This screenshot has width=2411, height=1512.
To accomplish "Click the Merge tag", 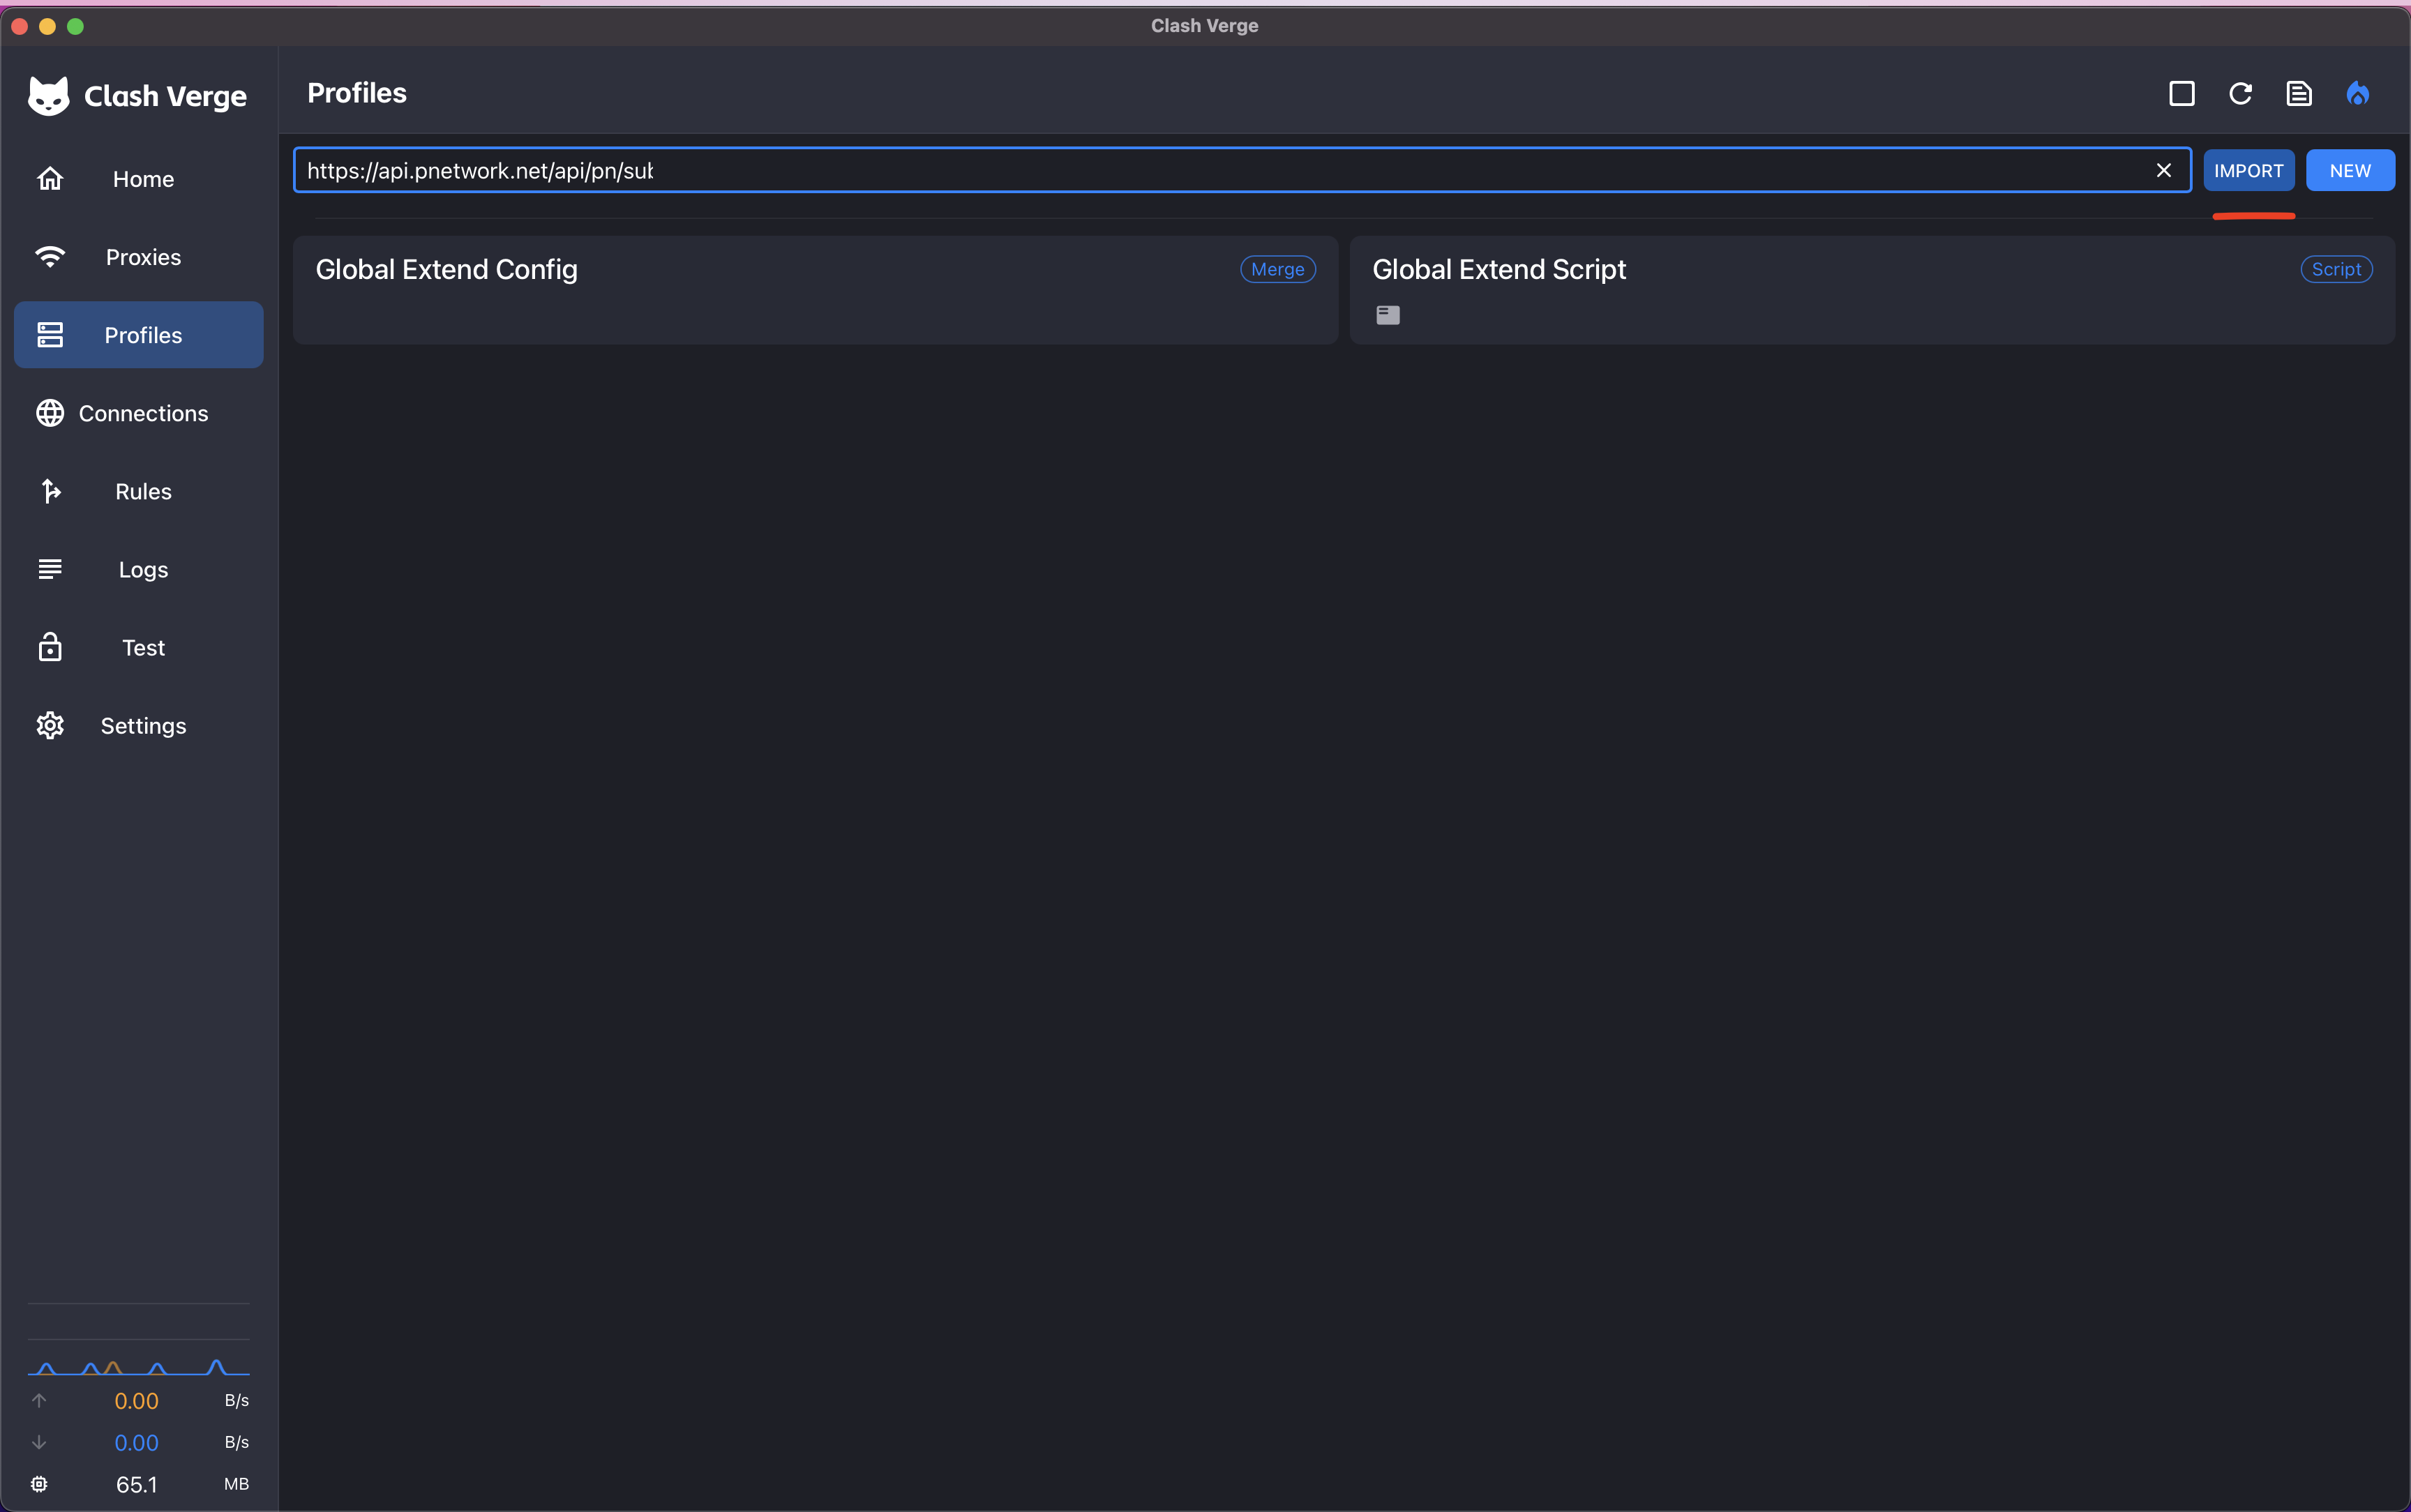I will [x=1278, y=269].
